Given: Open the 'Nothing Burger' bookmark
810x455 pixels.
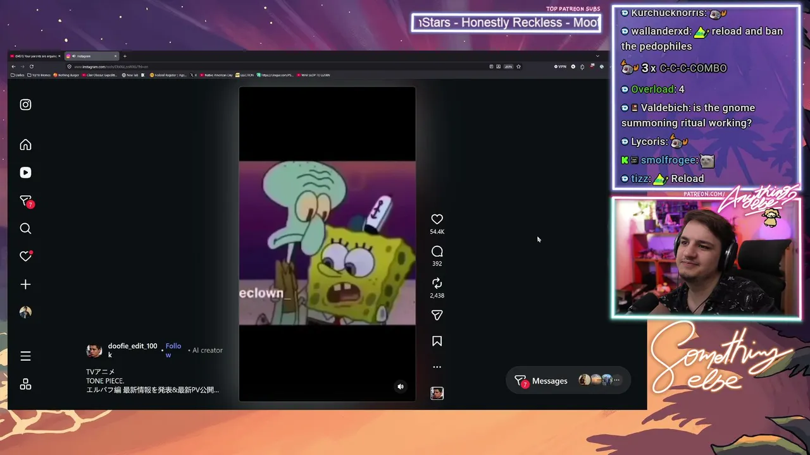Looking at the screenshot, I should pos(66,75).
